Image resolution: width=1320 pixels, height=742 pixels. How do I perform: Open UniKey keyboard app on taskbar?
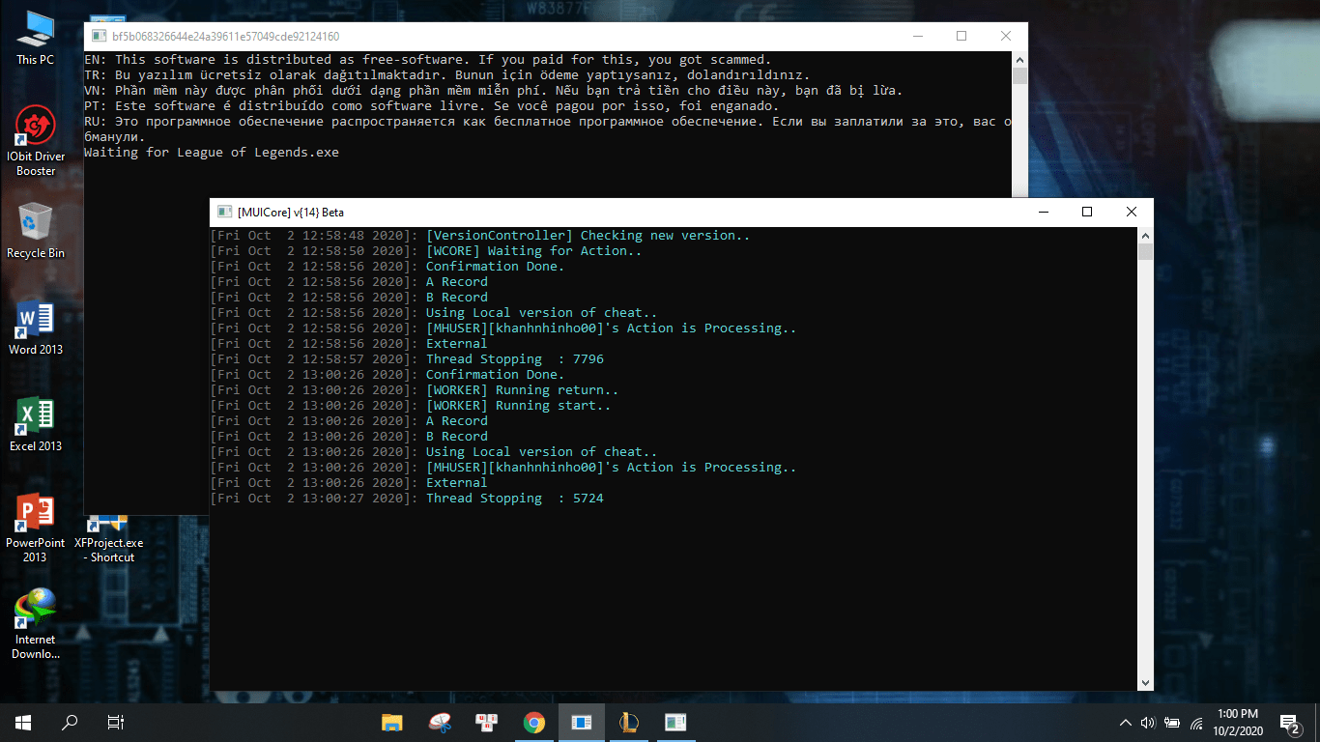click(x=487, y=722)
